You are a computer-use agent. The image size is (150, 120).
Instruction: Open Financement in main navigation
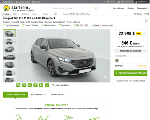click(142, 8)
